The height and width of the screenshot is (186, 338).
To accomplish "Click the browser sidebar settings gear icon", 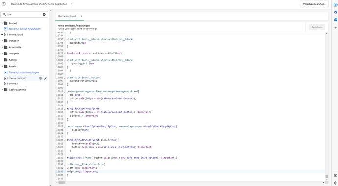I will 336,183.
